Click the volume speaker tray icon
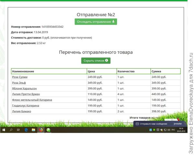The image size is (194, 155). (x=168, y=130)
